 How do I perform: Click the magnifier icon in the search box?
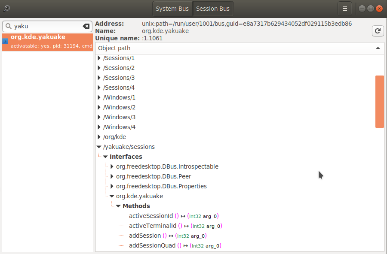click(x=9, y=26)
